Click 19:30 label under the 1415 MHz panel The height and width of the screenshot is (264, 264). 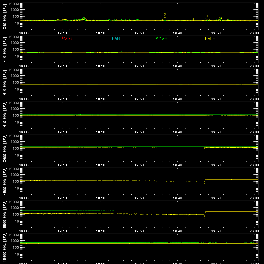click(x=139, y=132)
